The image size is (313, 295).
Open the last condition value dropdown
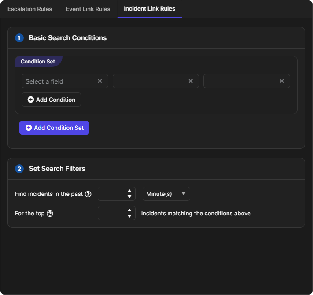[x=247, y=81]
